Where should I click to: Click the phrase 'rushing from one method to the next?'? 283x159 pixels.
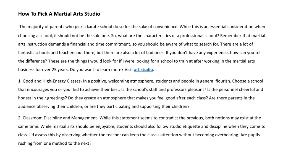point(55,143)
